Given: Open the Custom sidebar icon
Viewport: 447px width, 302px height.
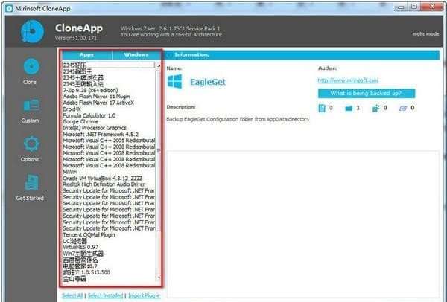Looking at the screenshot, I should (x=31, y=106).
